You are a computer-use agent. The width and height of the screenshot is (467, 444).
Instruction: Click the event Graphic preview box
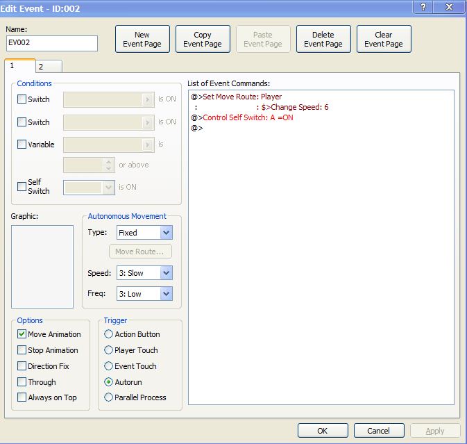point(42,267)
